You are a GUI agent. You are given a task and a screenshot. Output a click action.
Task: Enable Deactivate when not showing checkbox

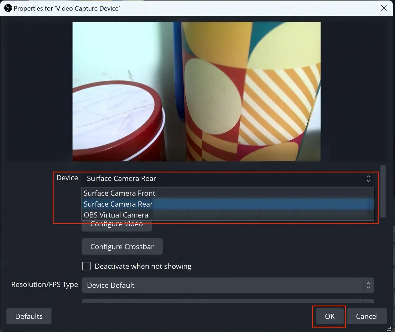point(86,266)
